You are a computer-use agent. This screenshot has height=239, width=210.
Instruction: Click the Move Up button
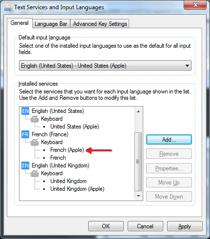pyautogui.click(x=169, y=183)
